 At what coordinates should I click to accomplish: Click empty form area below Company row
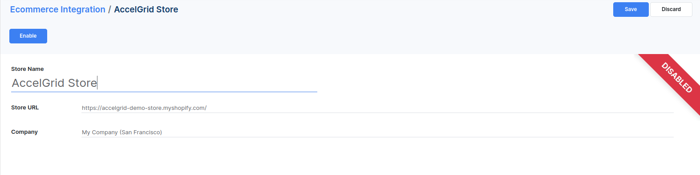coord(350,157)
